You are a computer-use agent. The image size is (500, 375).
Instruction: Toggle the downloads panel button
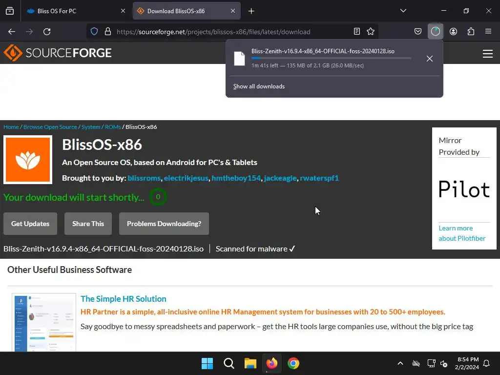(435, 32)
